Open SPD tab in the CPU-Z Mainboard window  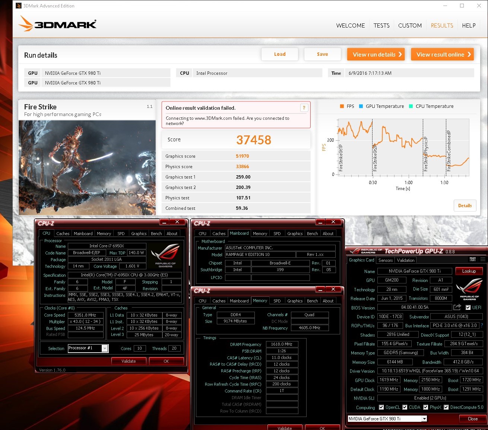[x=277, y=234]
